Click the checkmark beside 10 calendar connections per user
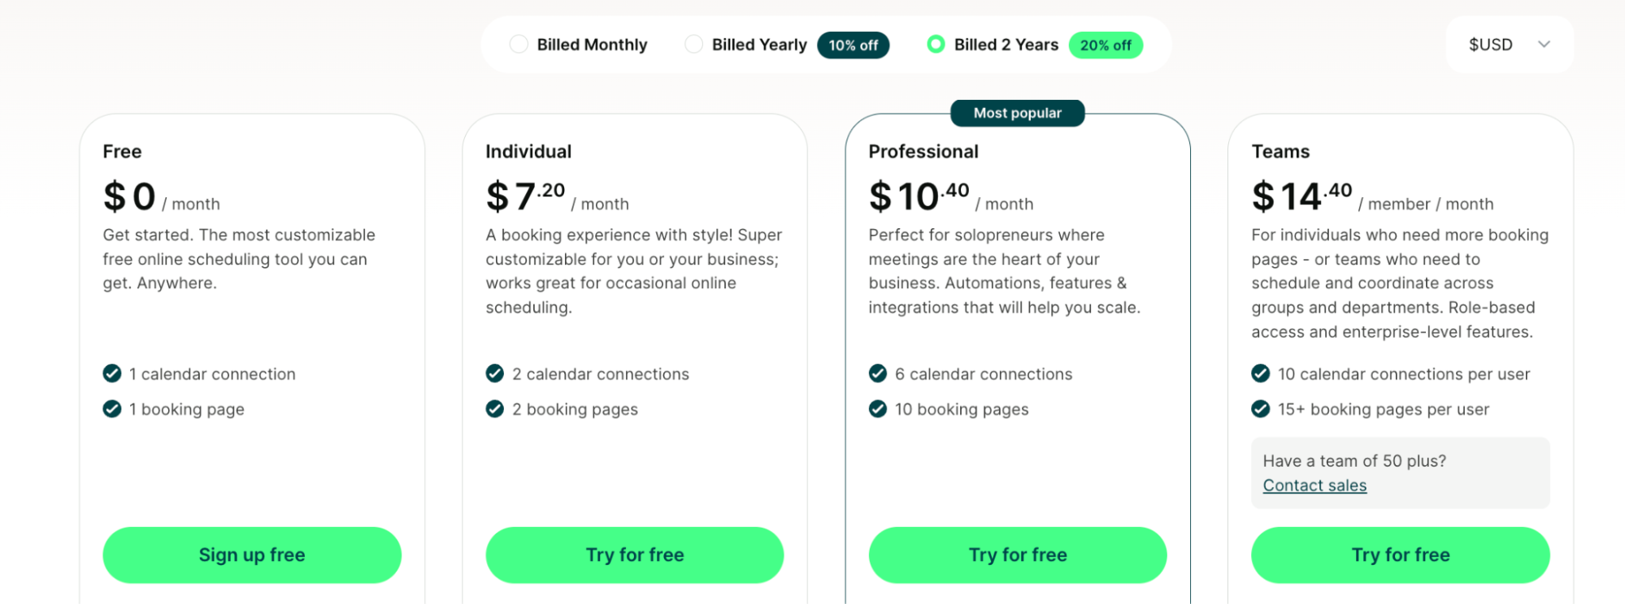The height and width of the screenshot is (604, 1625). click(x=1260, y=373)
